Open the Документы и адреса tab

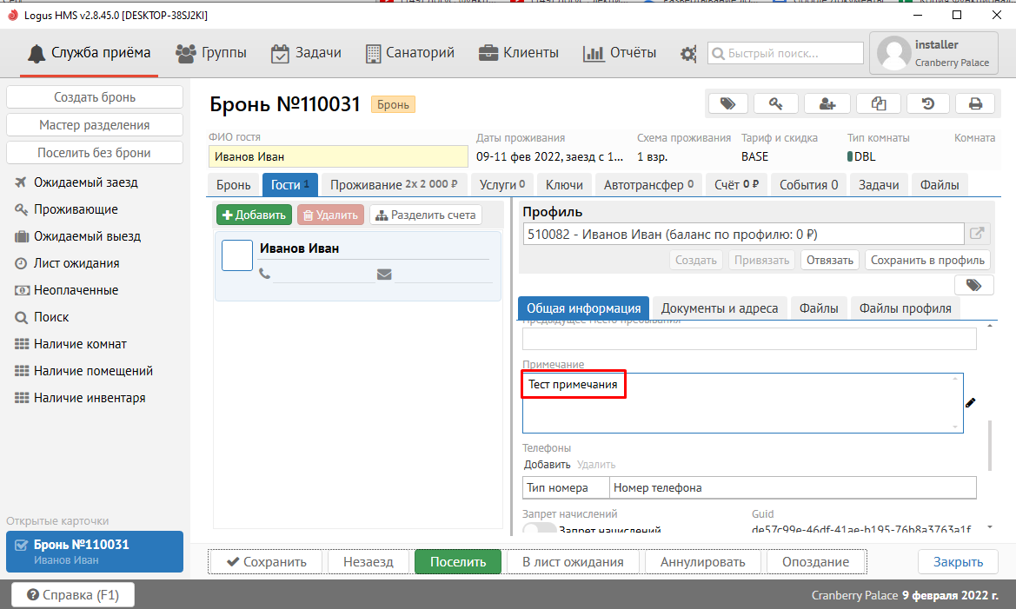(x=720, y=308)
